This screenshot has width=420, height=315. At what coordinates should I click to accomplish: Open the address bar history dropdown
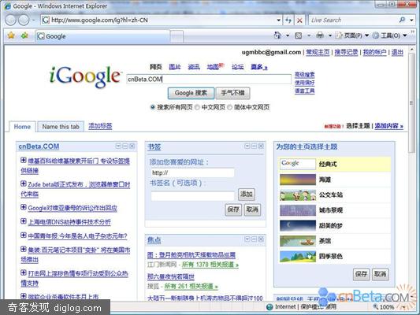tap(279, 20)
